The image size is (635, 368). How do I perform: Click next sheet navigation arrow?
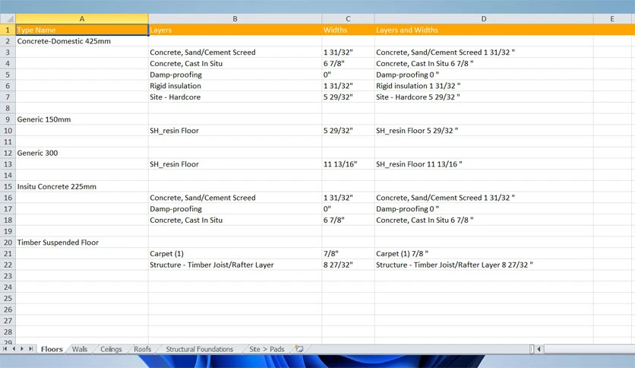pos(22,349)
